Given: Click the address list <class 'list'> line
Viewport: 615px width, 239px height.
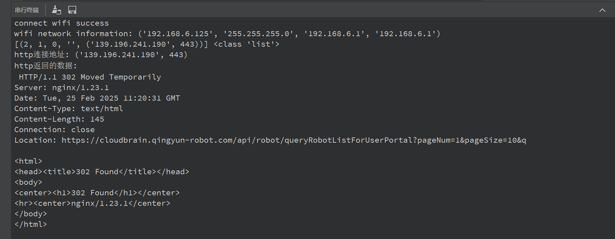Looking at the screenshot, I should coord(147,44).
